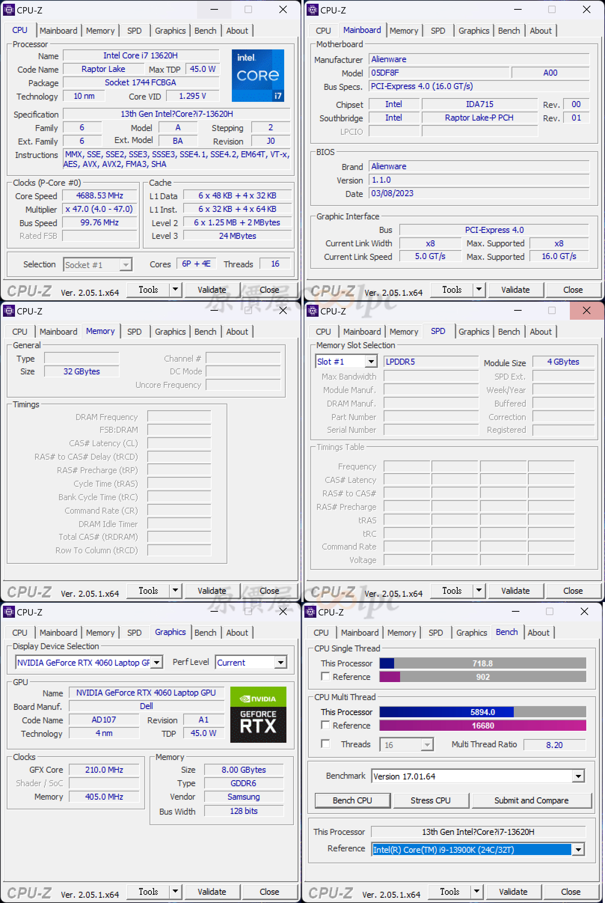This screenshot has height=903, width=605.
Task: Click the CPU-Z title icon in the Bench-tab window
Action: click(x=310, y=611)
